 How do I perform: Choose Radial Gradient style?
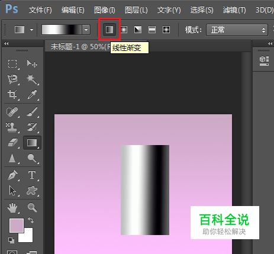pyautogui.click(x=124, y=30)
